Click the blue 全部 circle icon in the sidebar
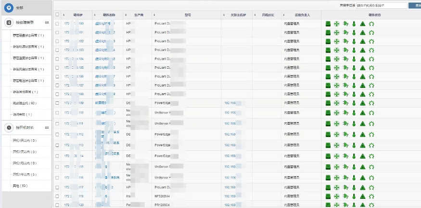 pyautogui.click(x=9, y=8)
